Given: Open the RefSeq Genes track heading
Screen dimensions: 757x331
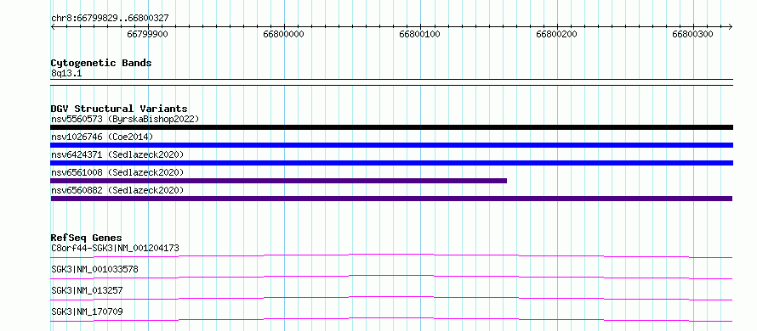Looking at the screenshot, I should tap(87, 238).
